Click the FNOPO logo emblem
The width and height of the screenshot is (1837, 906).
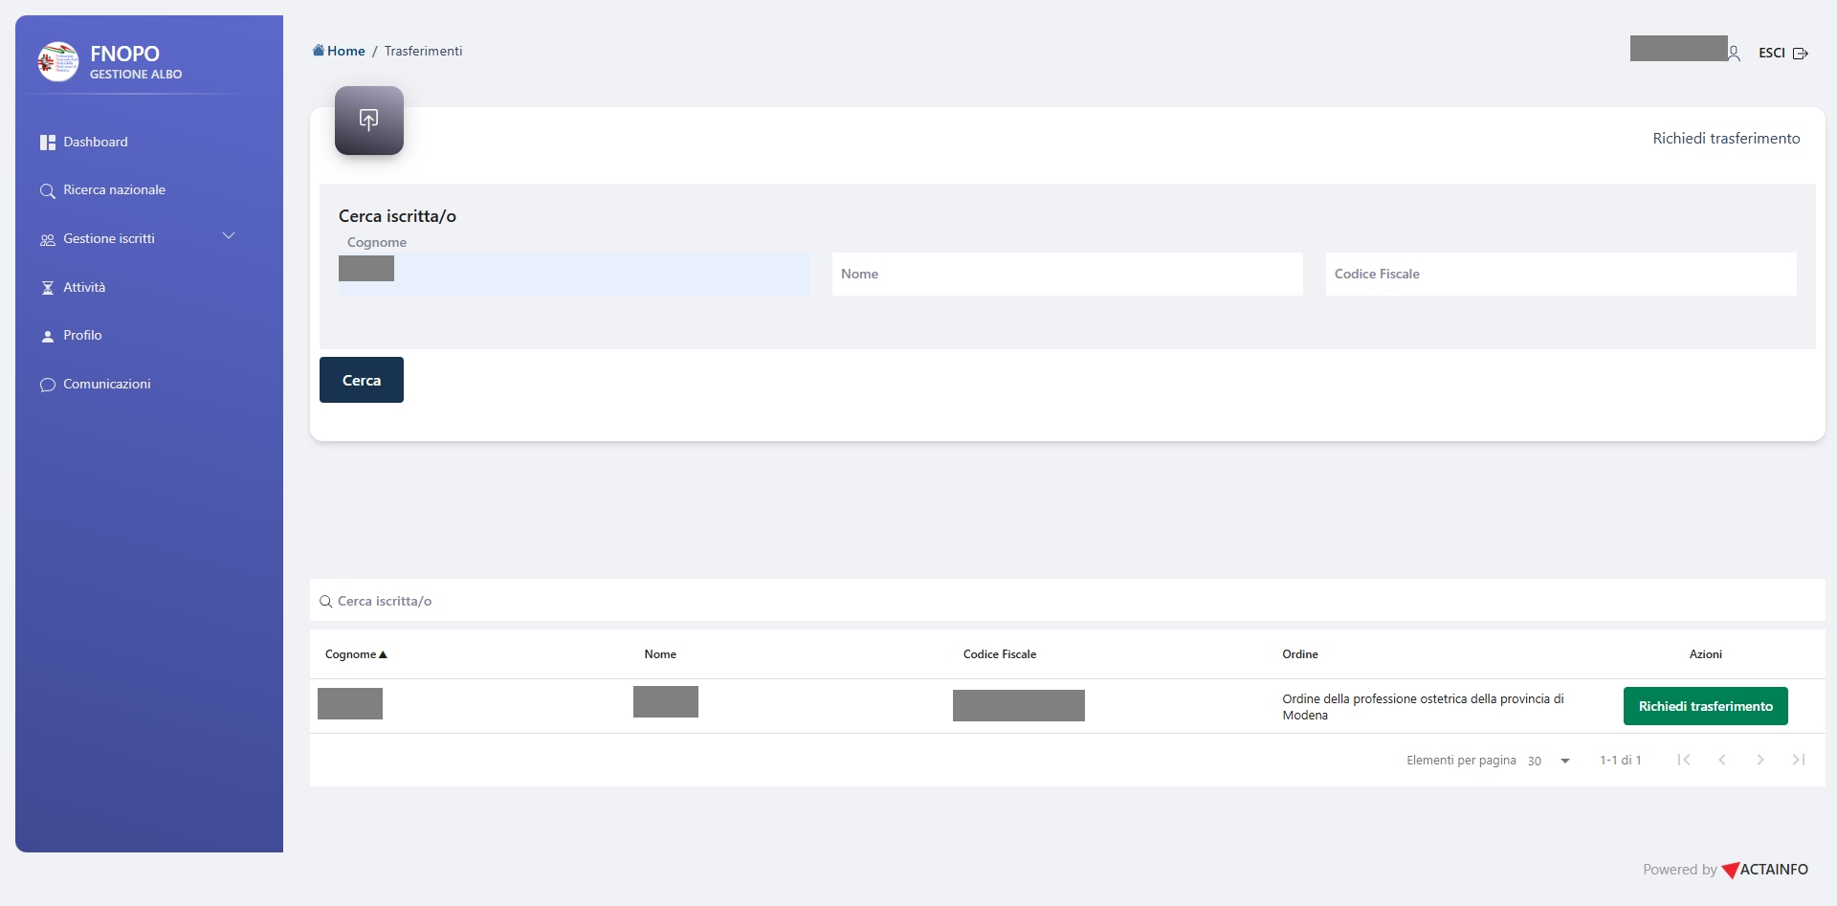point(57,62)
